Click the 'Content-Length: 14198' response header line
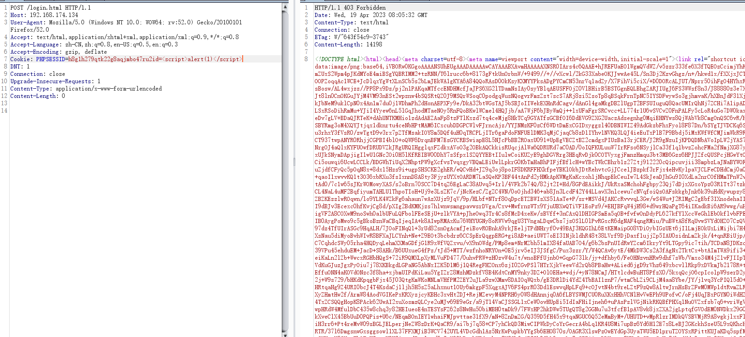Viewport: 745px width, 337px height. [348, 44]
